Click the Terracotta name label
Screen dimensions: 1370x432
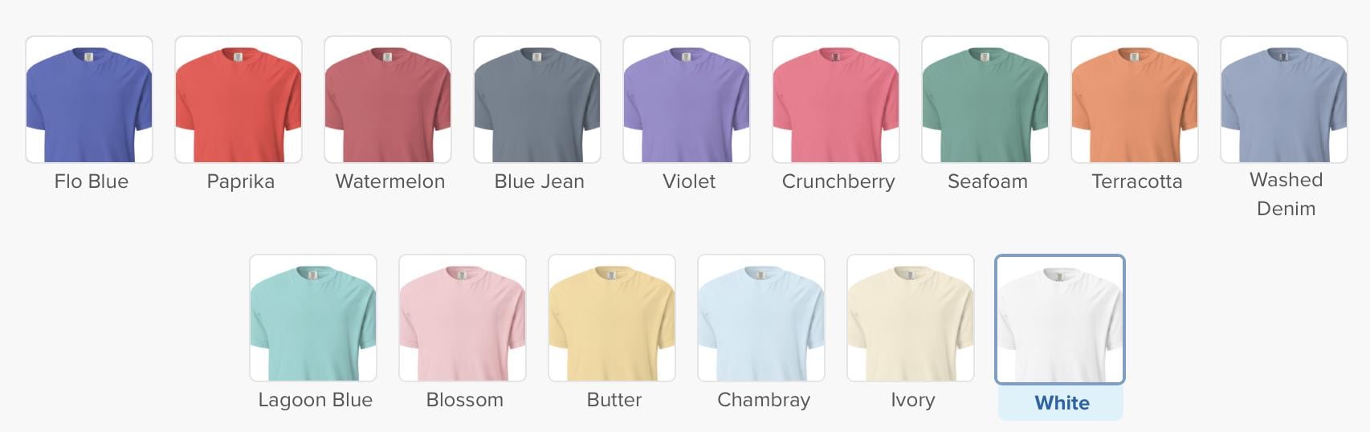1137,181
